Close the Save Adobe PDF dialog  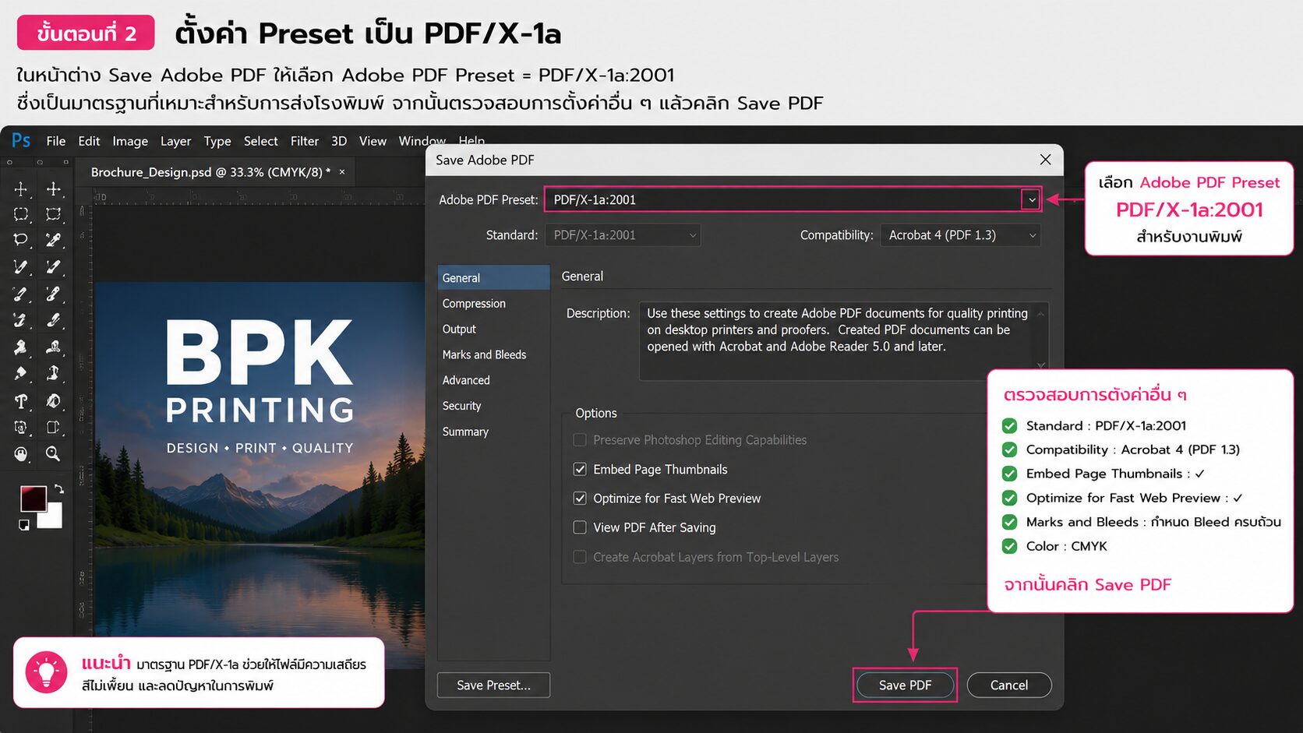(x=1046, y=160)
